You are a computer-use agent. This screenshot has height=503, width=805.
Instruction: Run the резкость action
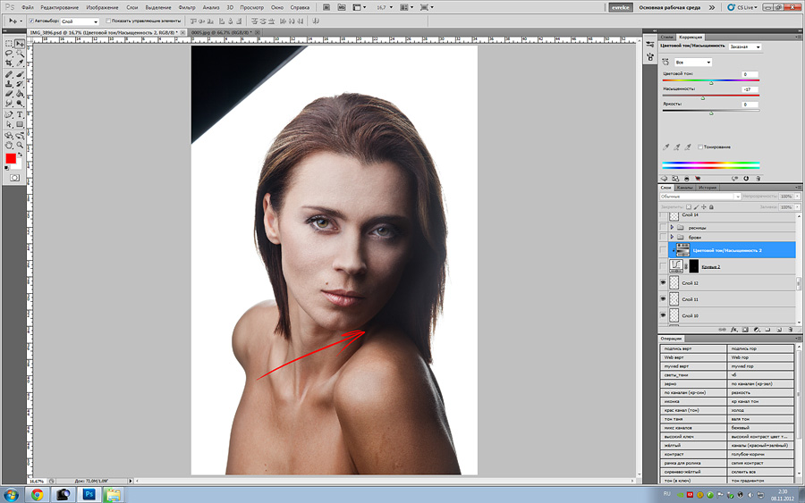pos(760,392)
